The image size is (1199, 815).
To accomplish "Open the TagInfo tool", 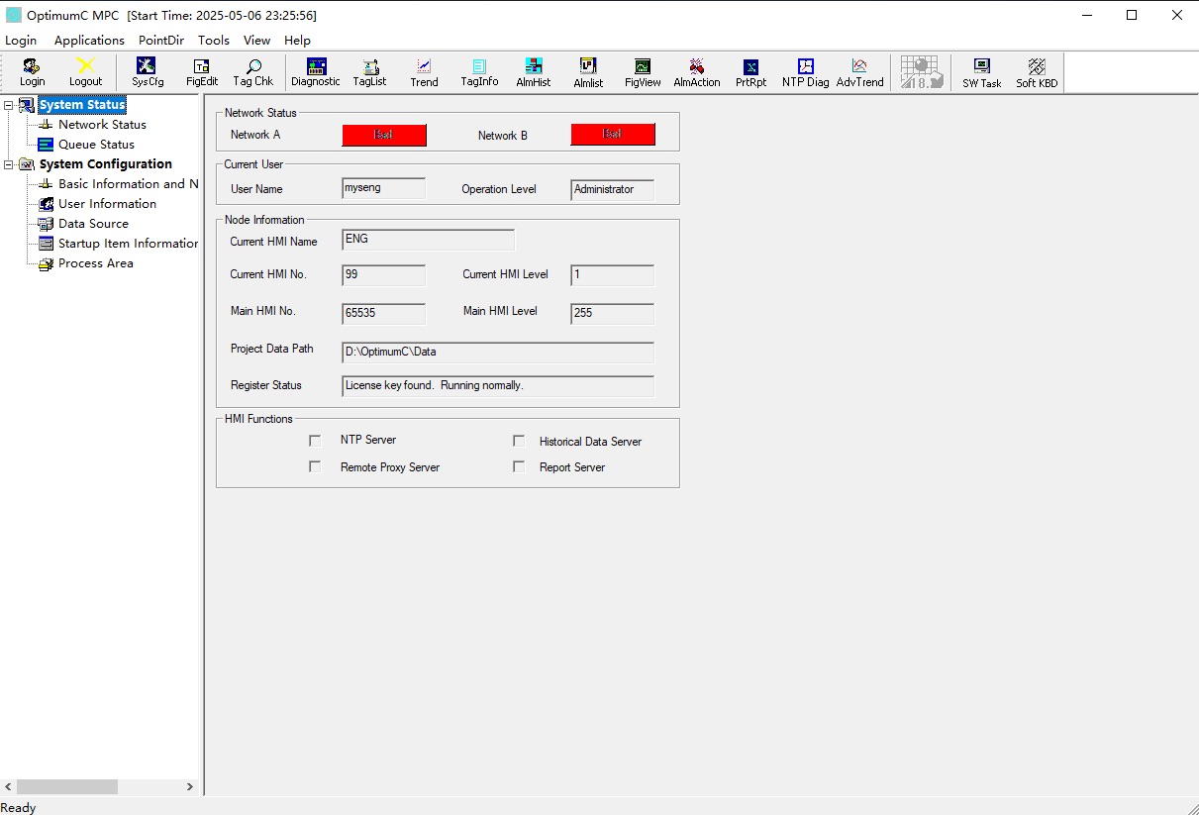I will (x=479, y=72).
